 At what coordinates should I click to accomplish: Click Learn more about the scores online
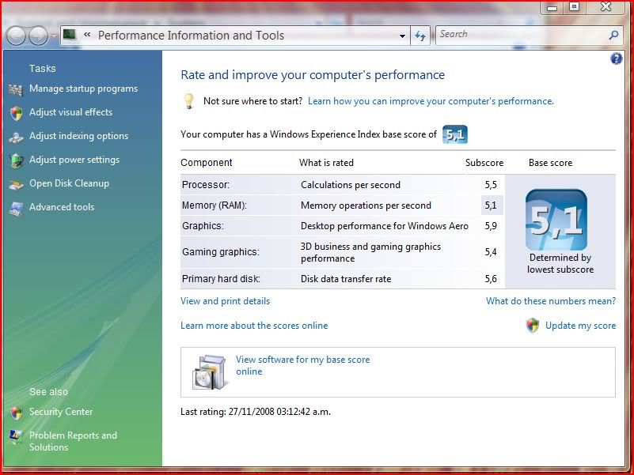pyautogui.click(x=254, y=326)
